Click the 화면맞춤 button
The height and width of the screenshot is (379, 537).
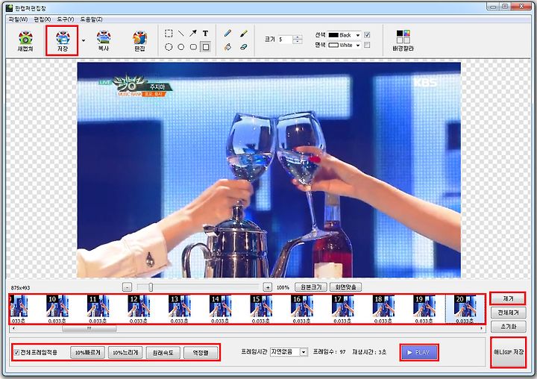coord(345,287)
